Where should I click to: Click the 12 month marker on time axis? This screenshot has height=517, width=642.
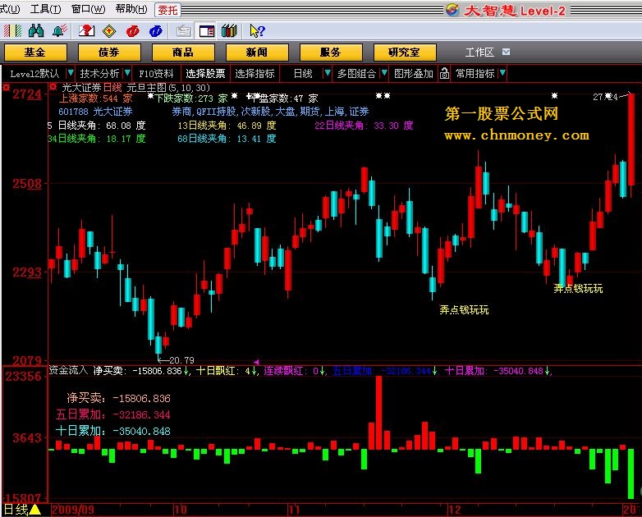point(454,510)
